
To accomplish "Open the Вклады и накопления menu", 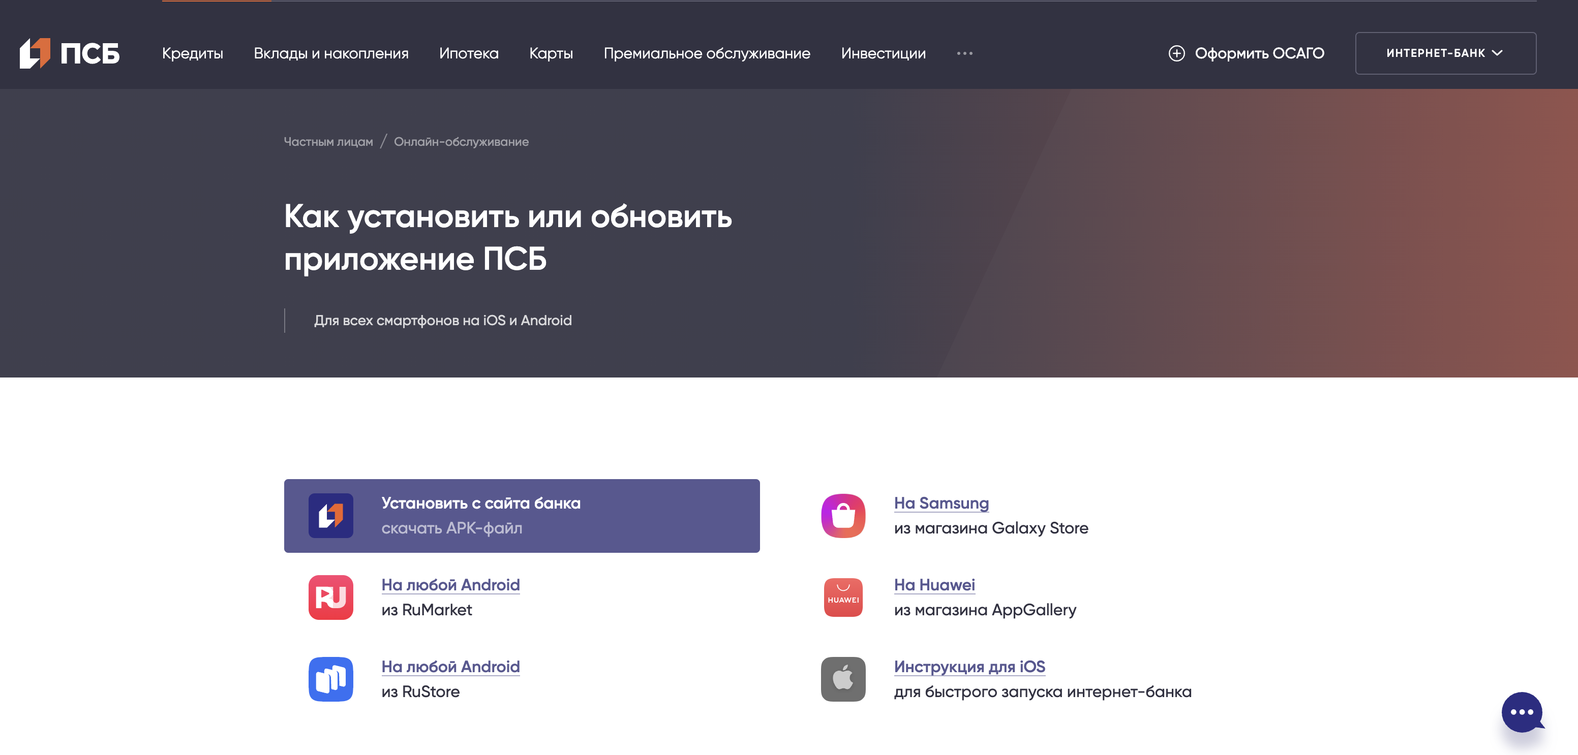I will [331, 53].
